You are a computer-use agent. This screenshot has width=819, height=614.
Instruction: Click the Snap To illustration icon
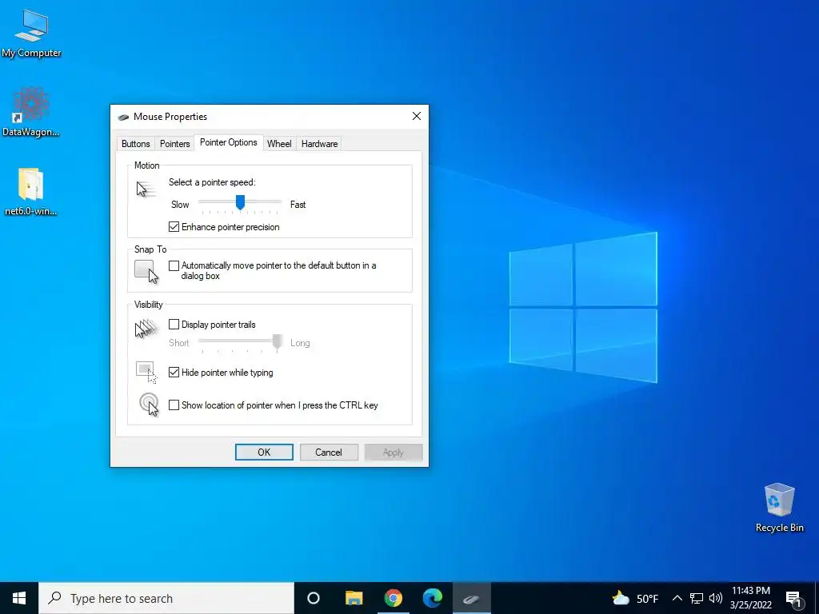point(146,272)
